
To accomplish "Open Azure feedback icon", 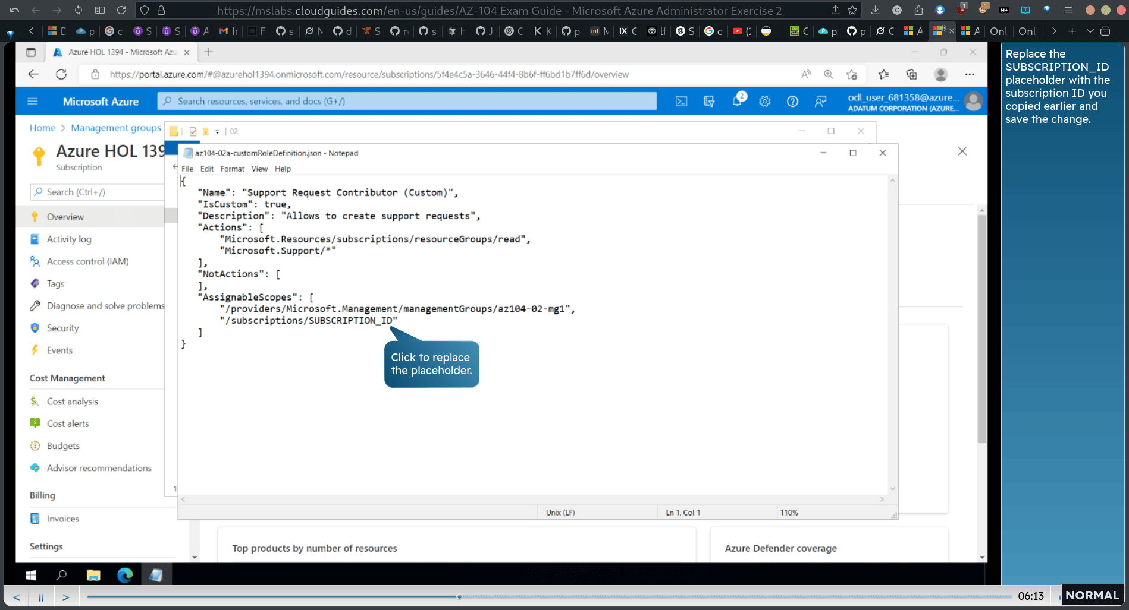I will pyautogui.click(x=820, y=102).
